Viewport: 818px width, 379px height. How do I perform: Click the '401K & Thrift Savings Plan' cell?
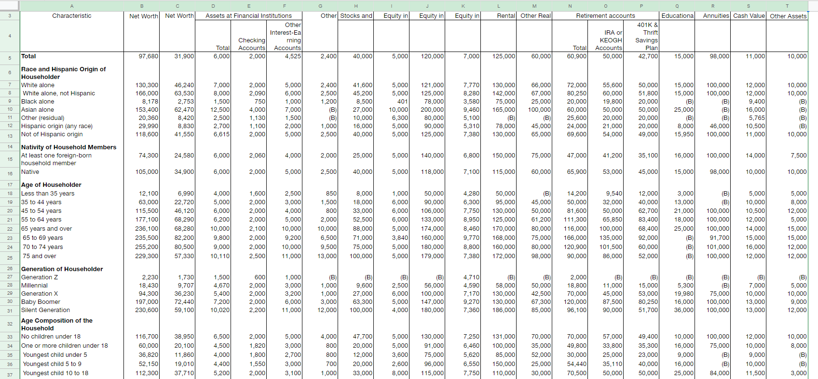641,36
